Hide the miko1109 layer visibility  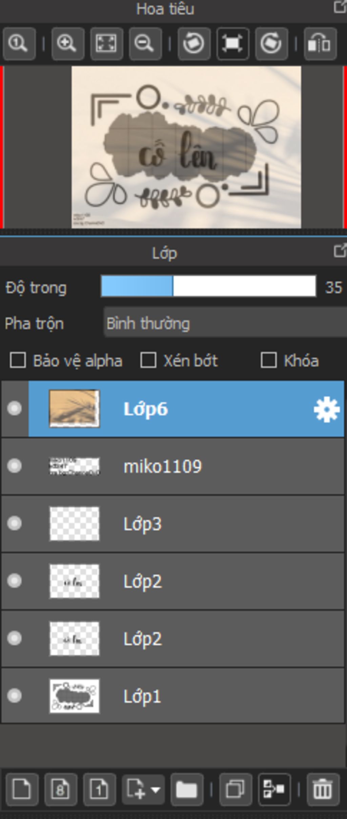(x=15, y=466)
